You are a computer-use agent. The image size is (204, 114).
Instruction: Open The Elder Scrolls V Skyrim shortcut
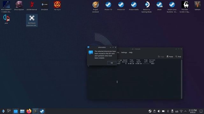[185, 7]
